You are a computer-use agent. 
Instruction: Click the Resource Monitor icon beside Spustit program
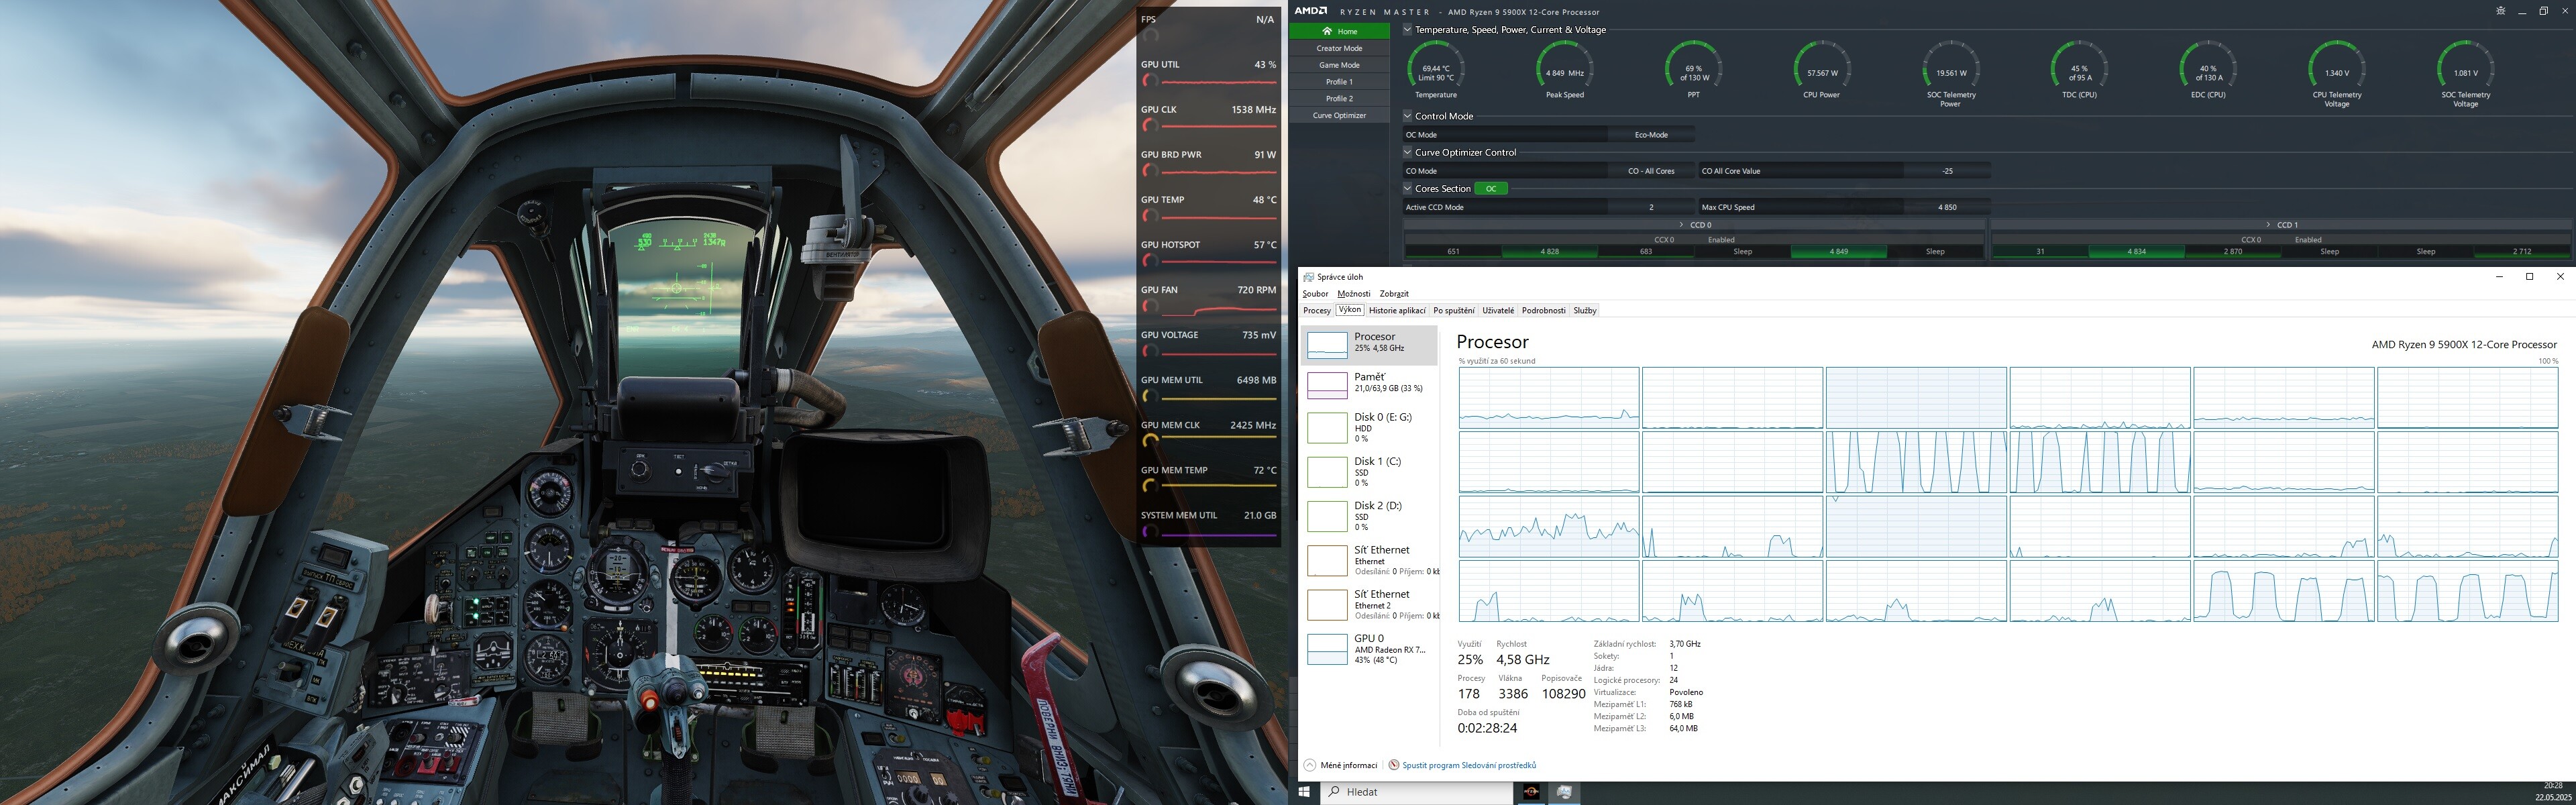pyautogui.click(x=1394, y=765)
